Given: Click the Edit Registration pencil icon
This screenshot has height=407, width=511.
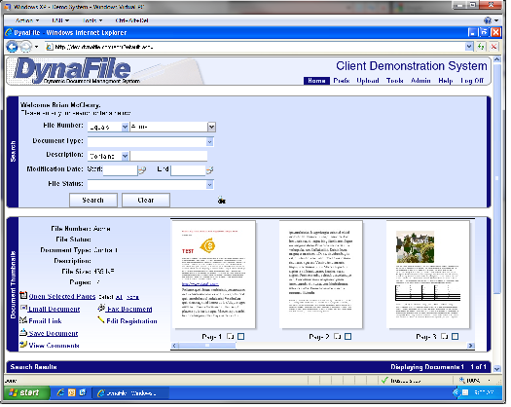Looking at the screenshot, I should pos(101,320).
